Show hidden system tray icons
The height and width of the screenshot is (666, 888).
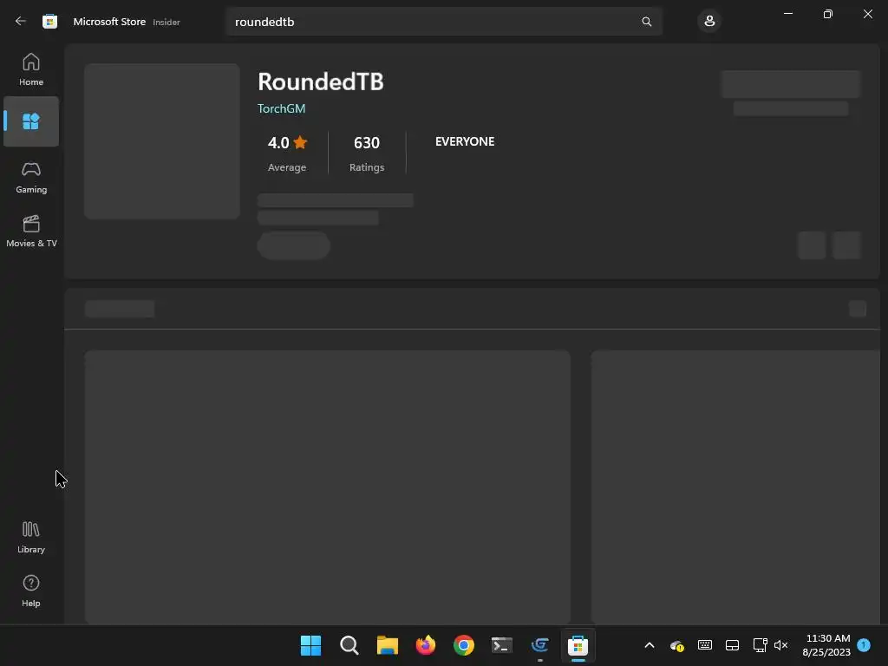pos(650,645)
